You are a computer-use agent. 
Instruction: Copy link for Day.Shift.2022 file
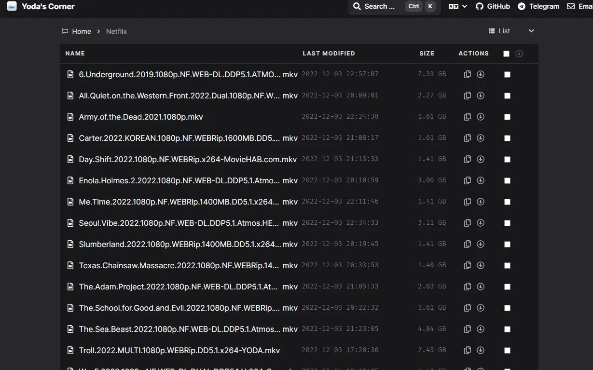(x=467, y=159)
